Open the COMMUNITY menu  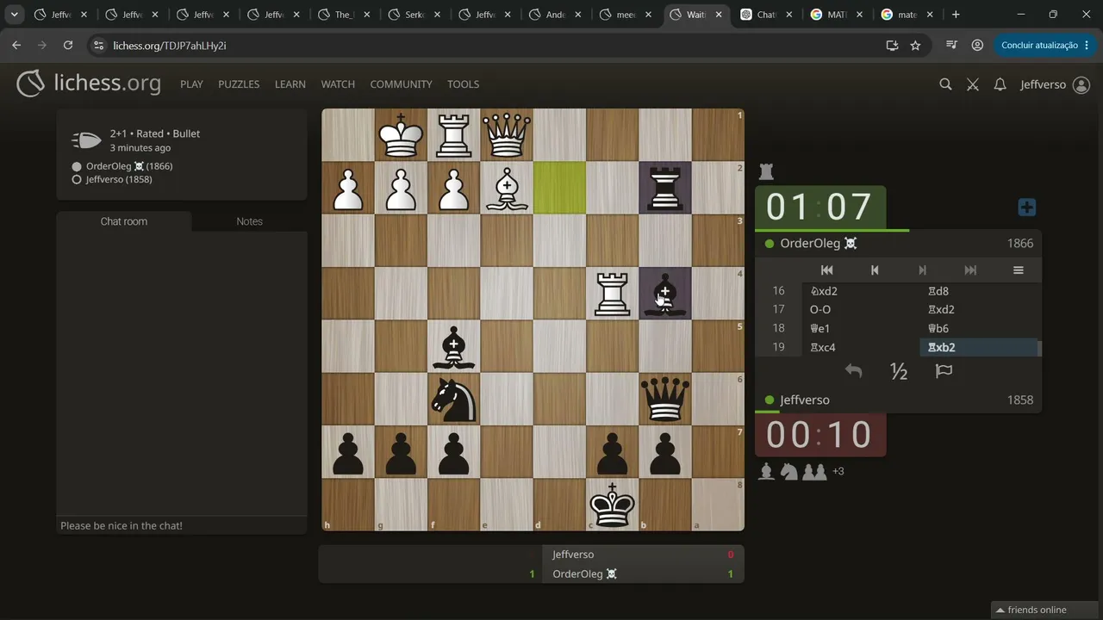tap(401, 84)
